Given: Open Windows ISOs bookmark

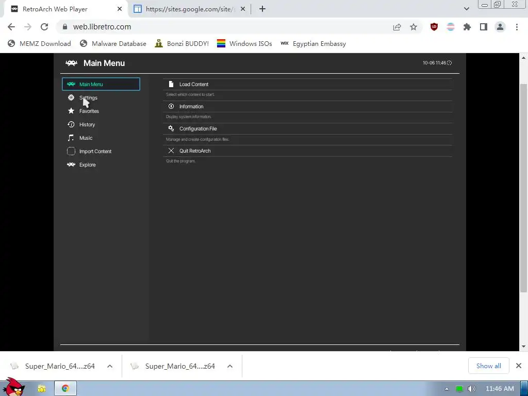Looking at the screenshot, I should click(x=244, y=44).
